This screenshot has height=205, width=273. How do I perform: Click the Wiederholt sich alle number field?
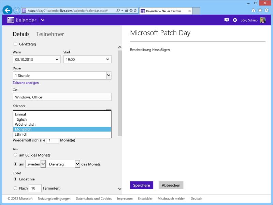(53, 140)
